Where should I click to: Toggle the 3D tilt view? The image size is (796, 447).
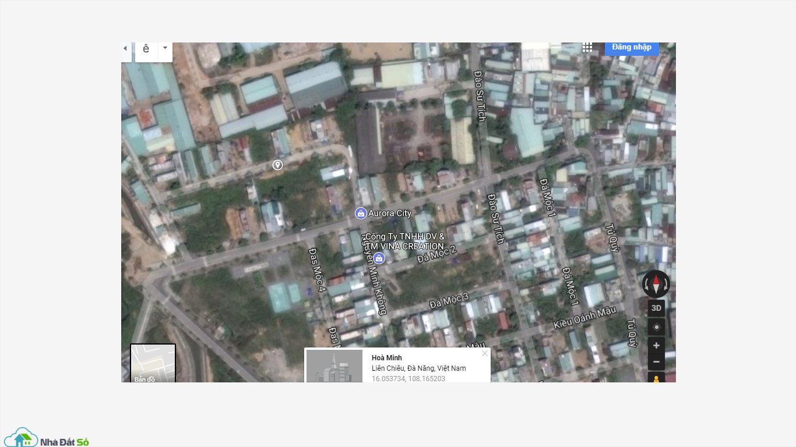point(656,308)
